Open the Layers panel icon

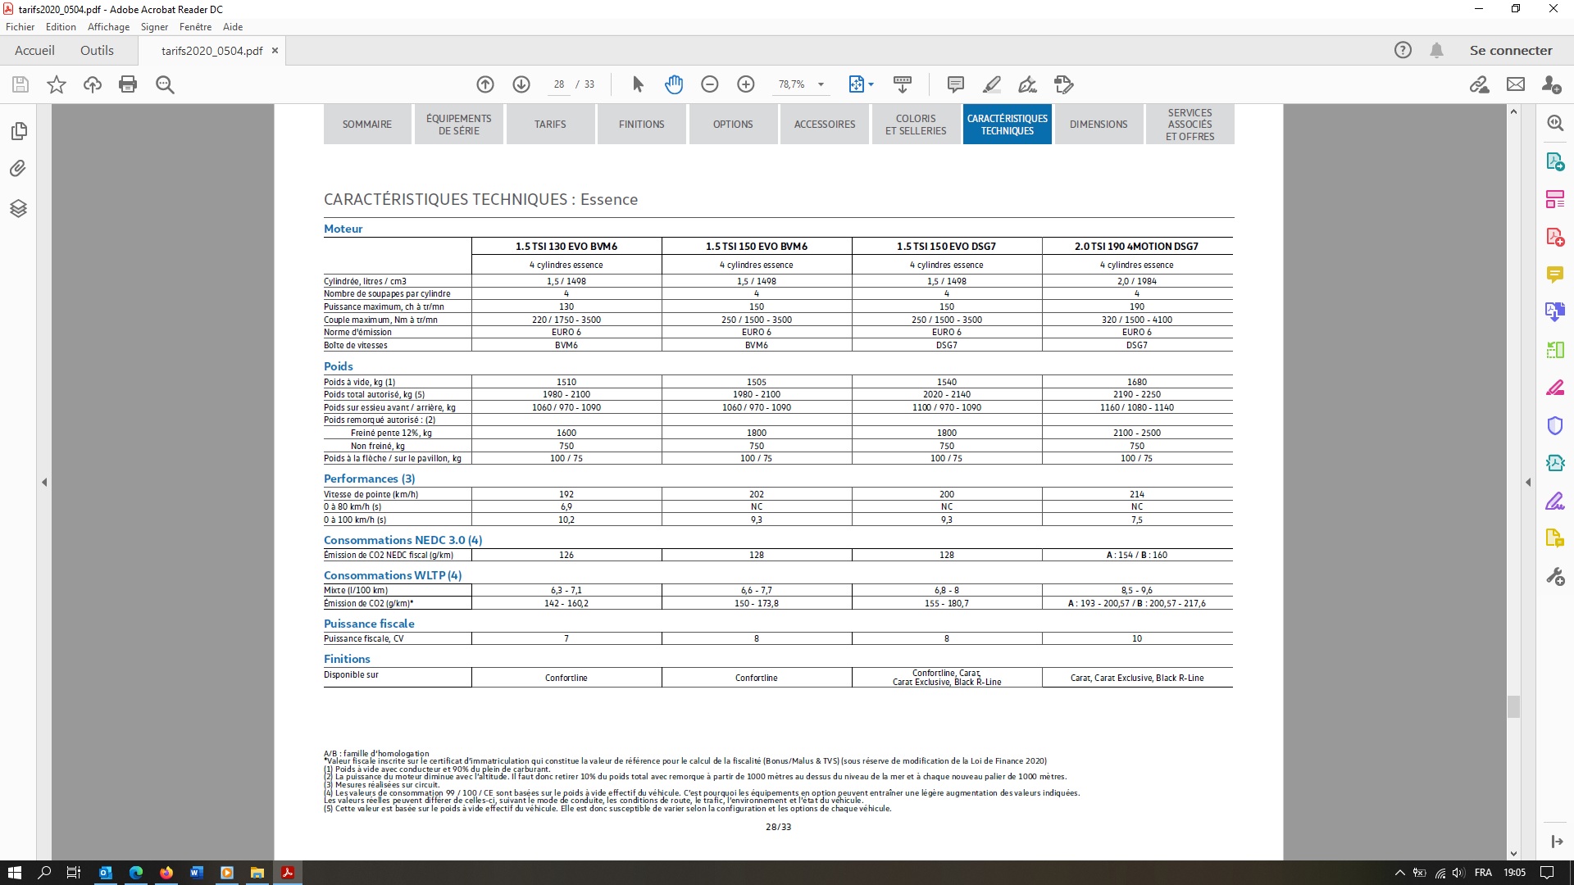point(18,208)
